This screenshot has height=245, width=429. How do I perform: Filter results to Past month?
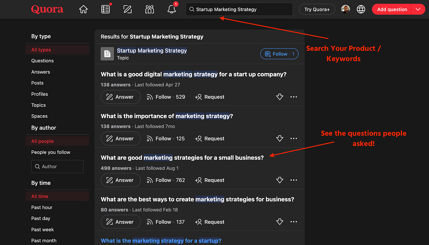point(44,241)
